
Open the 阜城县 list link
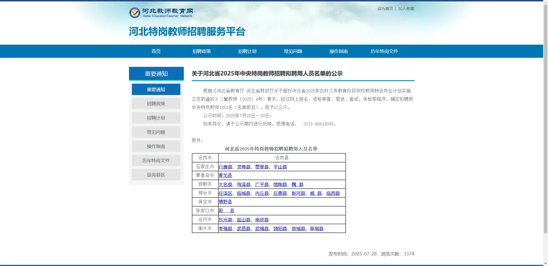[x=317, y=229]
